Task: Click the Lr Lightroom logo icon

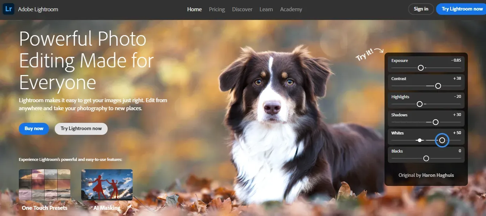Action: click(x=8, y=9)
